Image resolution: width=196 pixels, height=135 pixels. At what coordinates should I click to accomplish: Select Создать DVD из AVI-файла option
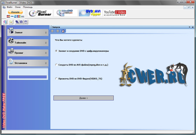pyautogui.click(x=56, y=65)
